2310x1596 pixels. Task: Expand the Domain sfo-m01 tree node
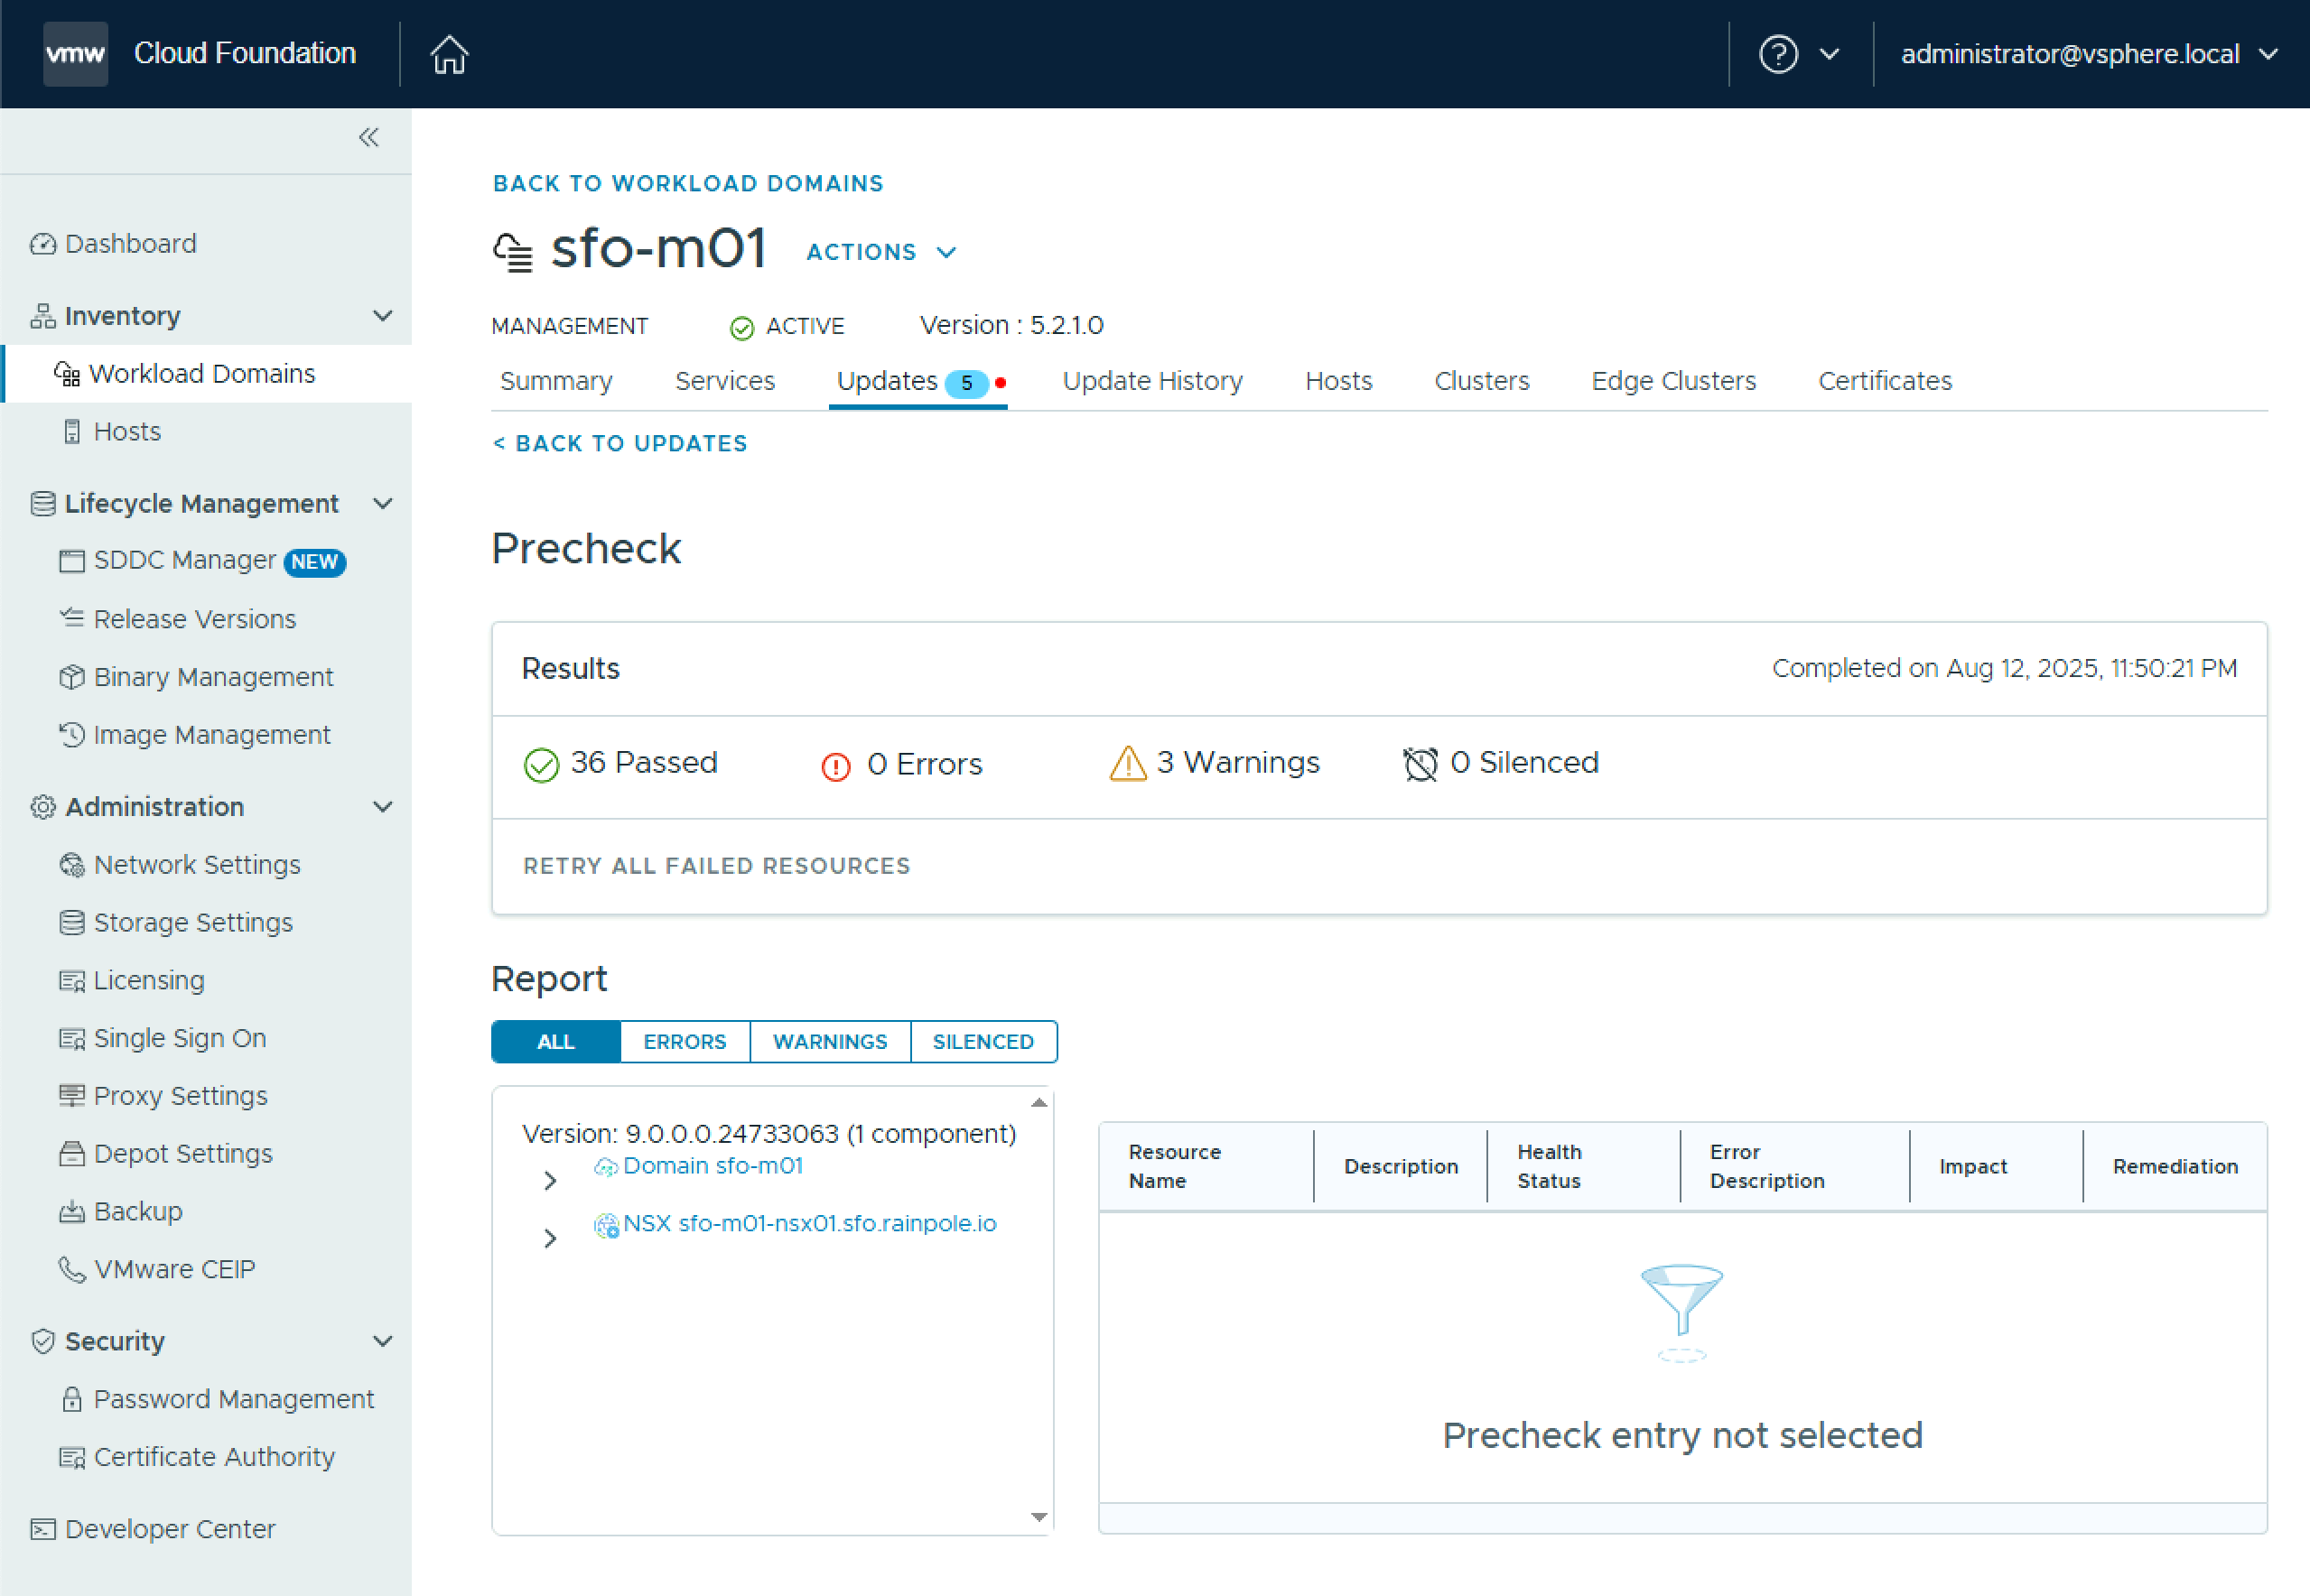(x=550, y=1181)
